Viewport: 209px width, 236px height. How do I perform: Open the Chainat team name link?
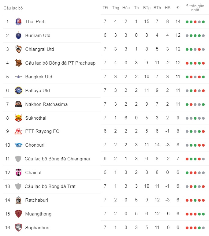pyautogui.click(x=33, y=173)
